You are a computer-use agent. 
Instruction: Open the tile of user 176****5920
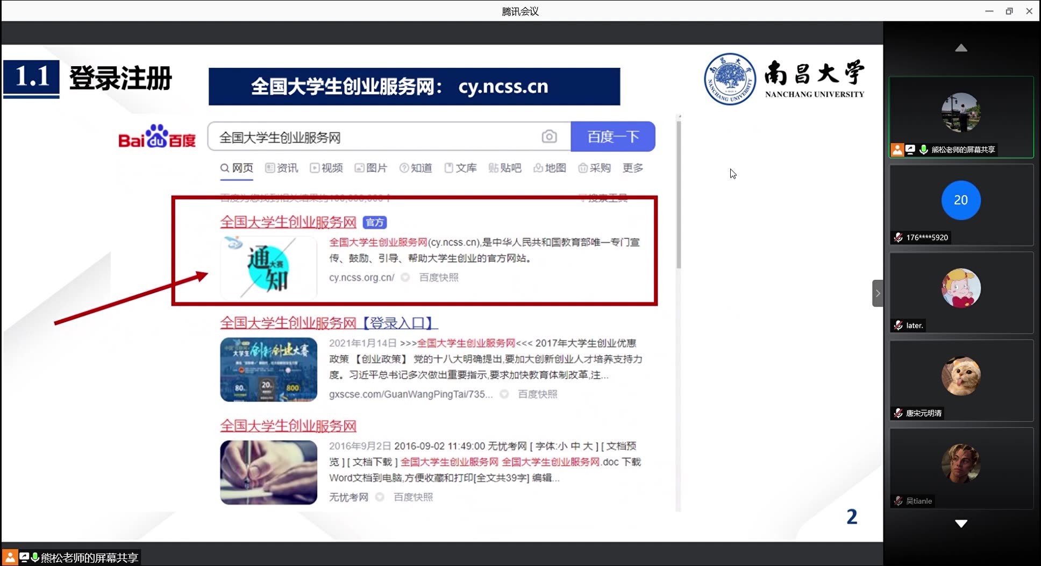(961, 205)
